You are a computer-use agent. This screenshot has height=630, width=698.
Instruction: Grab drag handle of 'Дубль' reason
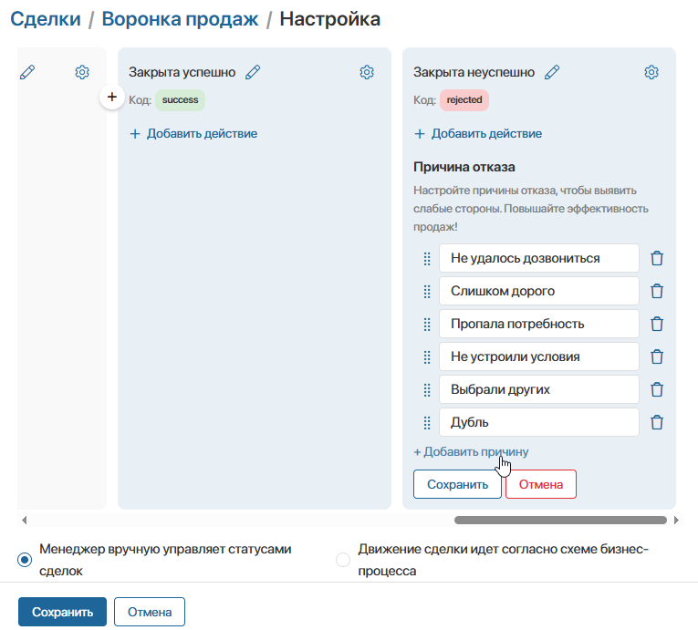click(x=427, y=423)
